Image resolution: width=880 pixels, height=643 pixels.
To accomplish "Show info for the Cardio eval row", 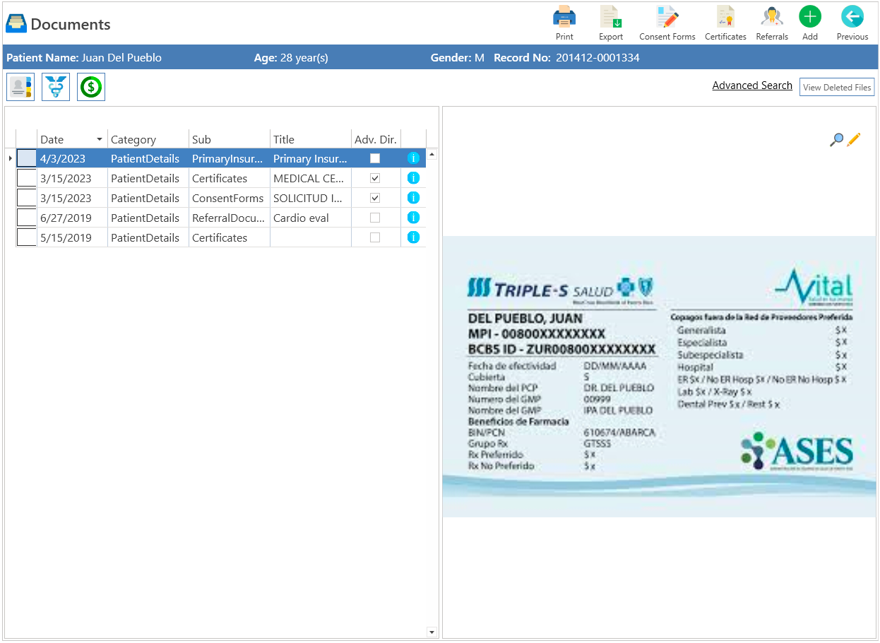I will tap(414, 218).
